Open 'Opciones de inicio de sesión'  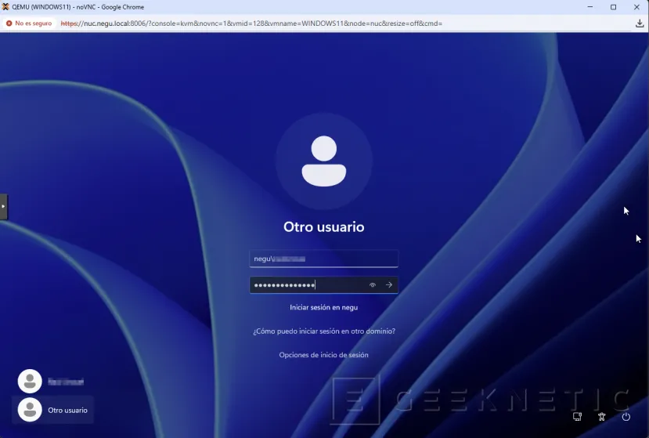pyautogui.click(x=323, y=355)
